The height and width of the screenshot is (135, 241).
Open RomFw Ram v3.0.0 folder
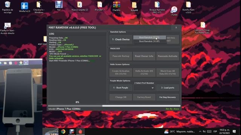[188, 7]
